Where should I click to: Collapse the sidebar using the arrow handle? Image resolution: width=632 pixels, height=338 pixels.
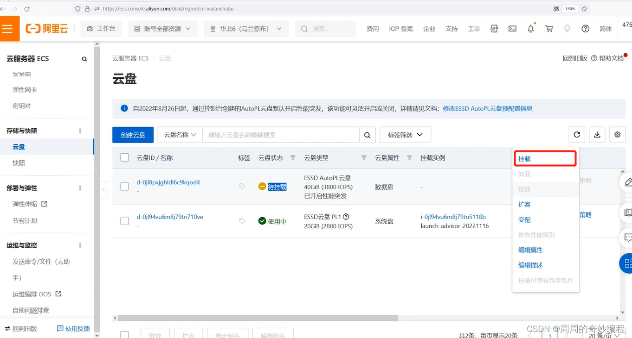click(x=104, y=189)
